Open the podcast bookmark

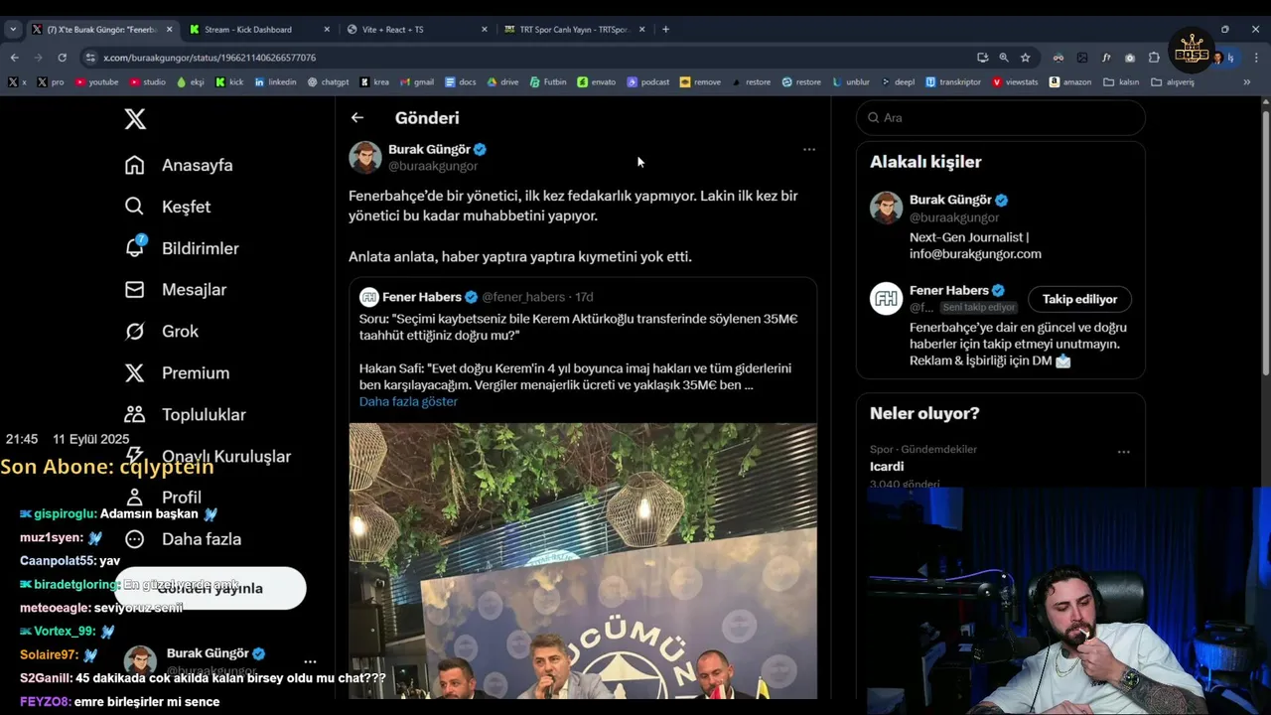click(x=648, y=82)
